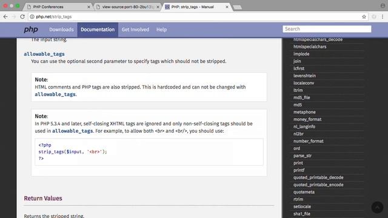Open the ltrim sidebar link

[x=298, y=90]
